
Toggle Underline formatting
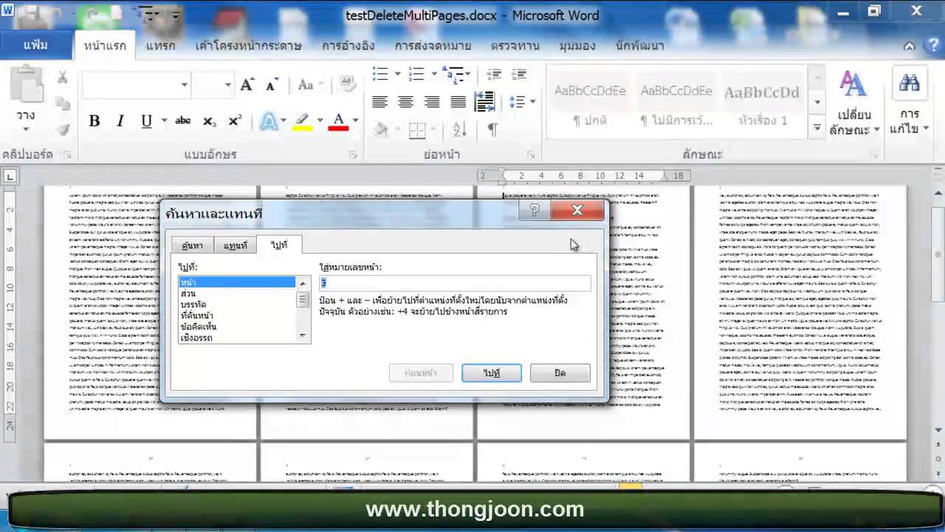point(146,121)
